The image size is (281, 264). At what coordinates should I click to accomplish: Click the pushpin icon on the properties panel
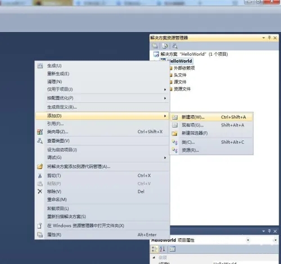coord(269,231)
